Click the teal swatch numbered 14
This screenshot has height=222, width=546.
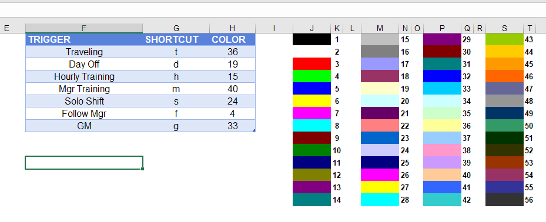[311, 200]
